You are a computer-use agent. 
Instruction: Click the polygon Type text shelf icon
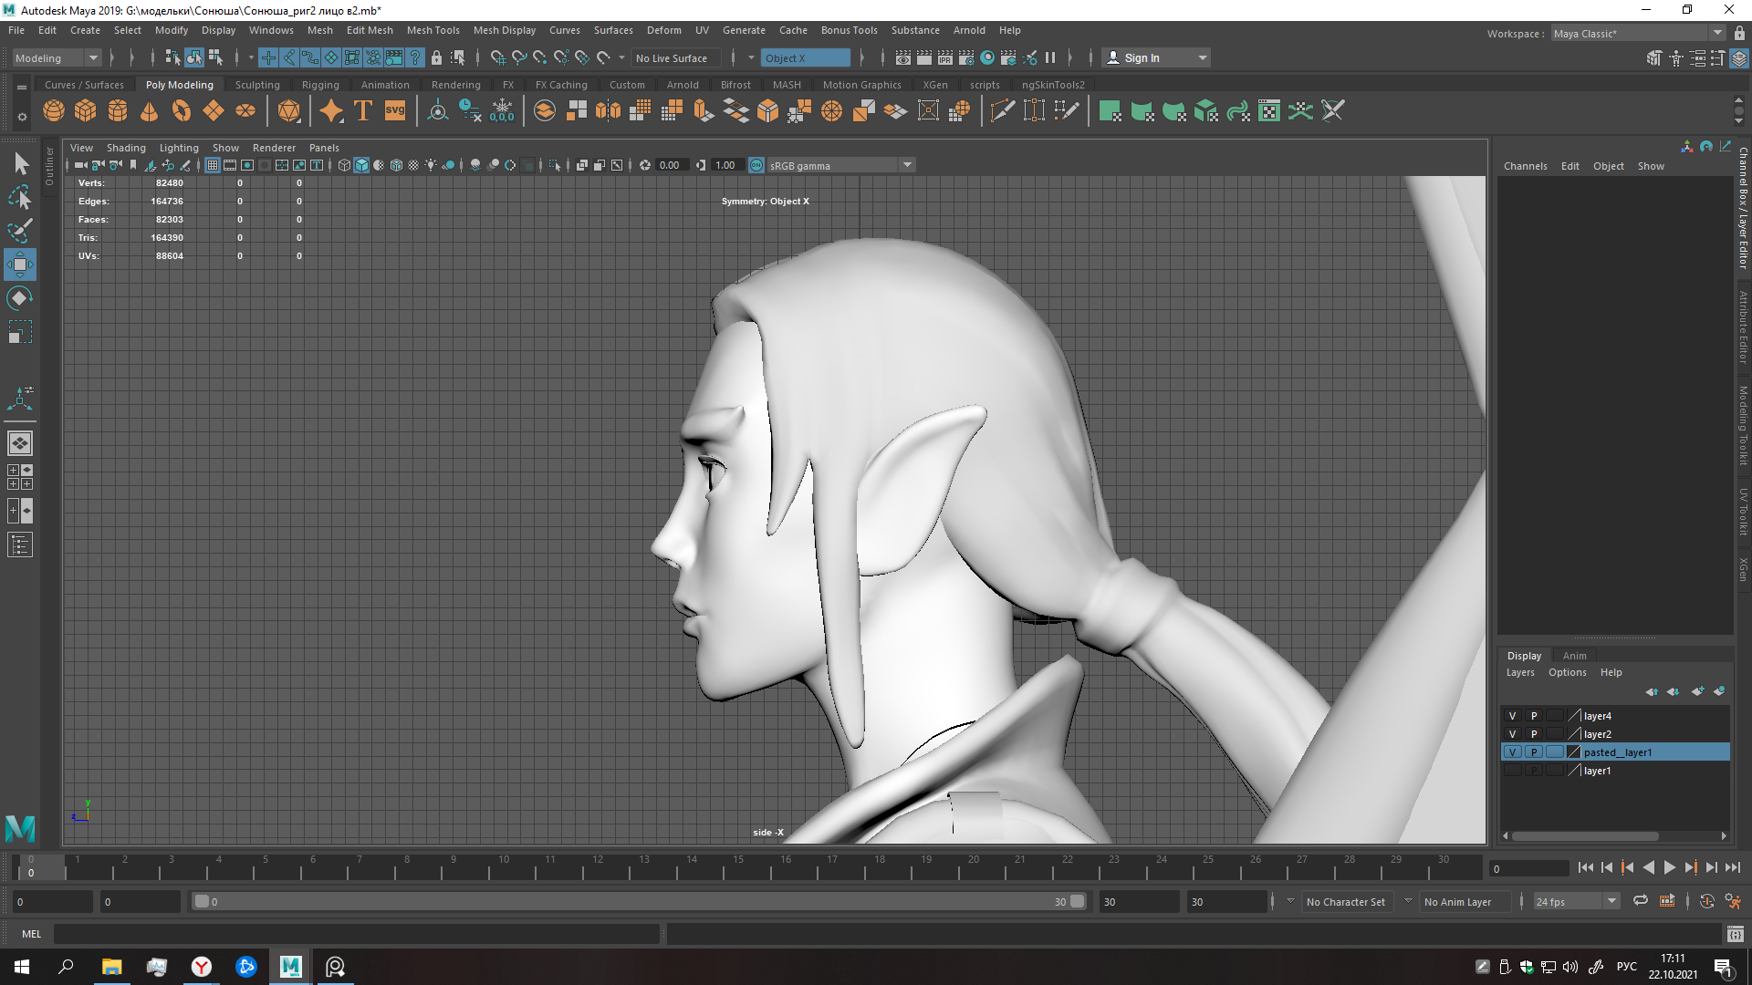(363, 111)
